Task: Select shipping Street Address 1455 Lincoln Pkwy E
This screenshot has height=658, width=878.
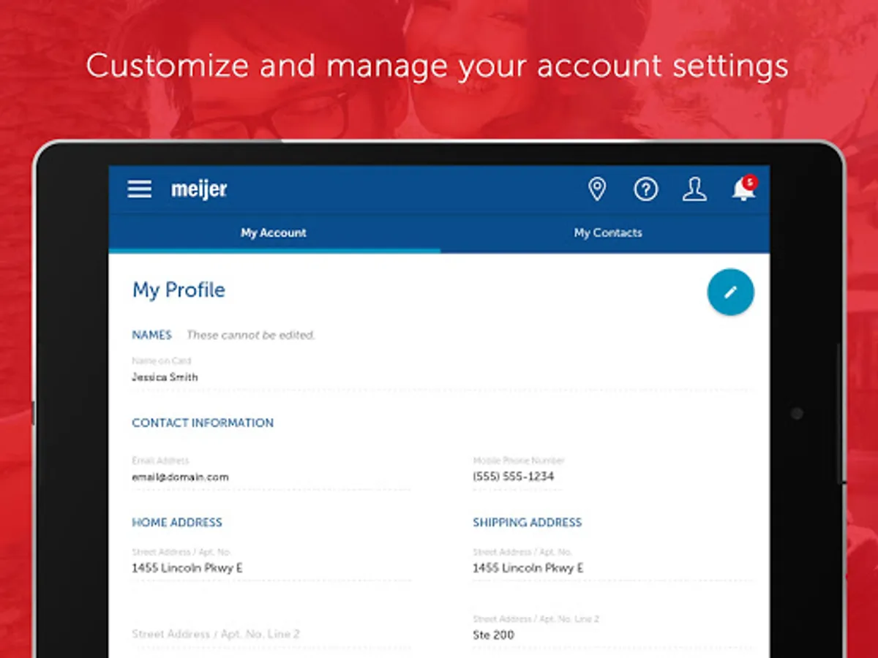Action: point(612,563)
